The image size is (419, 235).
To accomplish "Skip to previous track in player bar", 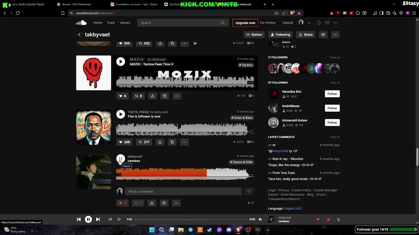I will (x=79, y=219).
